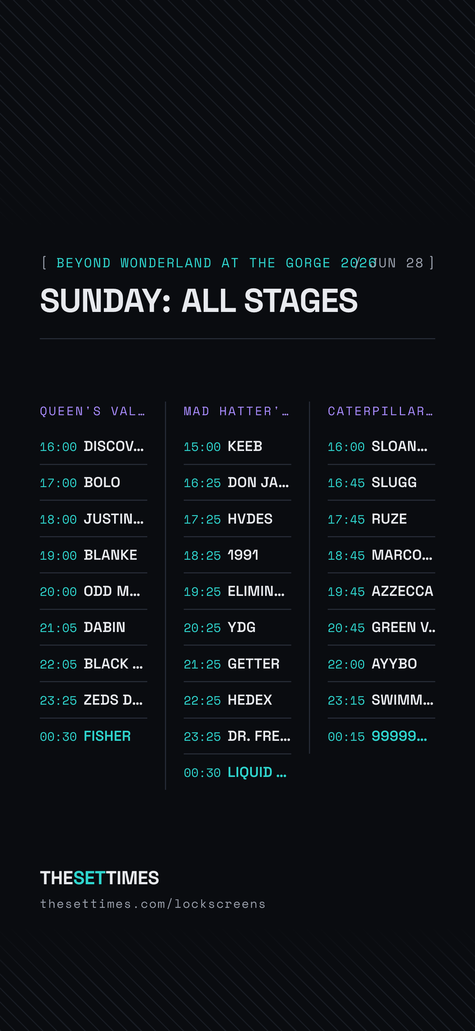This screenshot has width=475, height=1031.
Task: Select the Mad Hatter's stage header
Action: 237,411
